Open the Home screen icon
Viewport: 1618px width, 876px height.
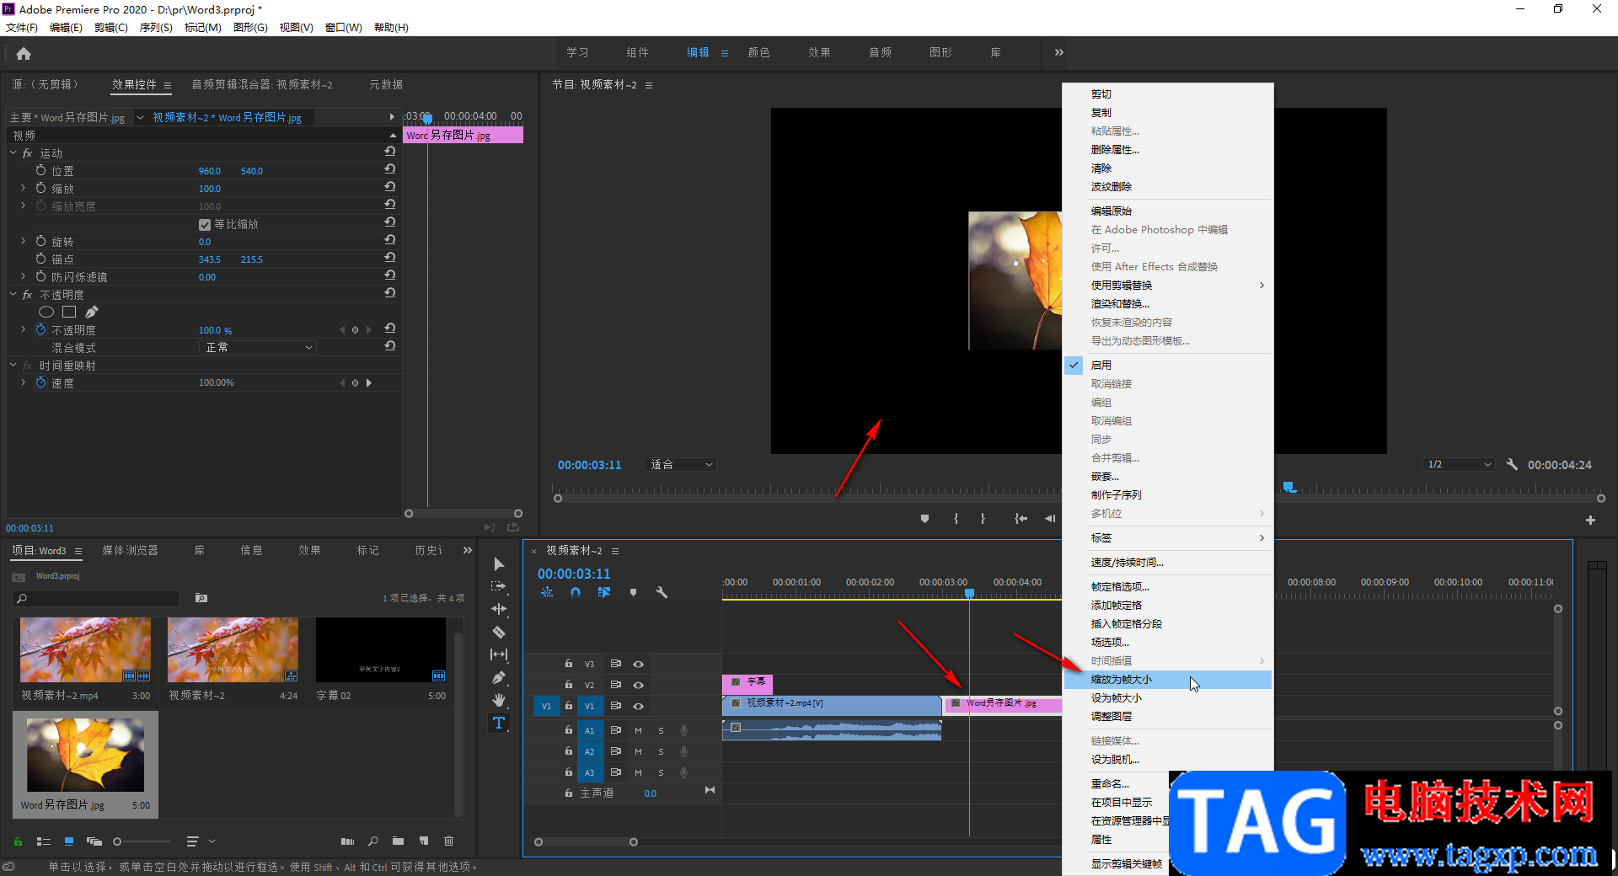click(24, 54)
